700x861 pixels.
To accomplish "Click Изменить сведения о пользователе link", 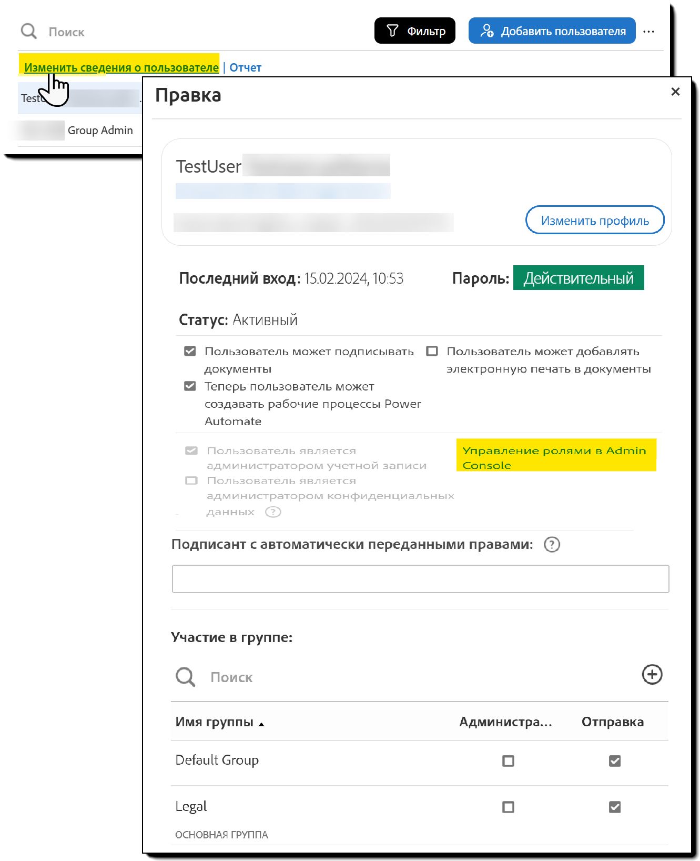I will coord(121,67).
